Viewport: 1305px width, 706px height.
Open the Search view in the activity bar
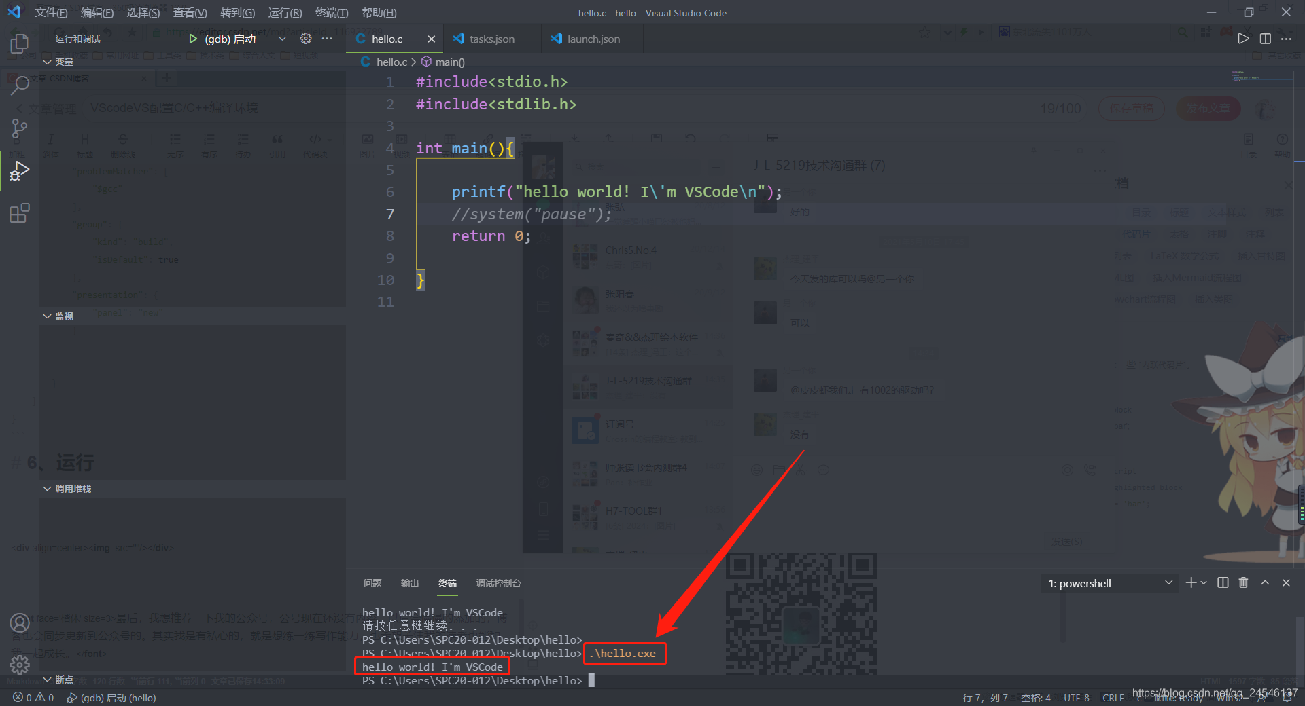(19, 86)
